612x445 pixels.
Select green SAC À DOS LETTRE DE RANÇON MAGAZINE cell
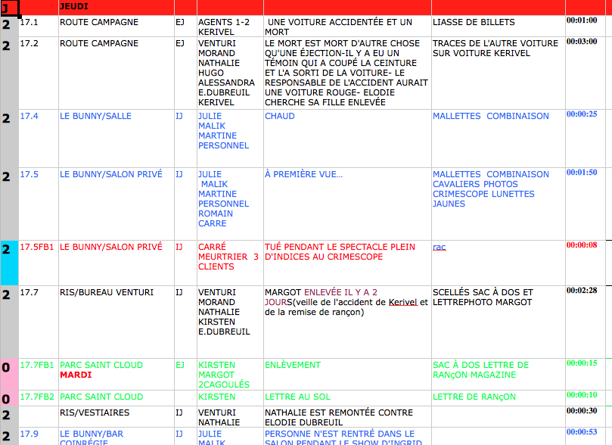point(498,374)
